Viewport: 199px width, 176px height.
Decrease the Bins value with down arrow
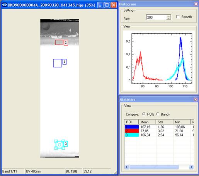[169, 18]
